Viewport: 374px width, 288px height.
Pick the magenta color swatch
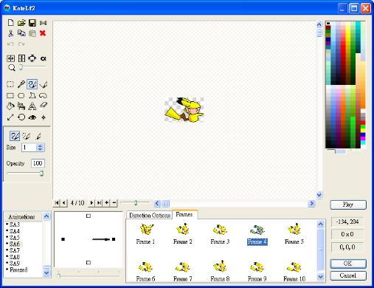(363, 139)
